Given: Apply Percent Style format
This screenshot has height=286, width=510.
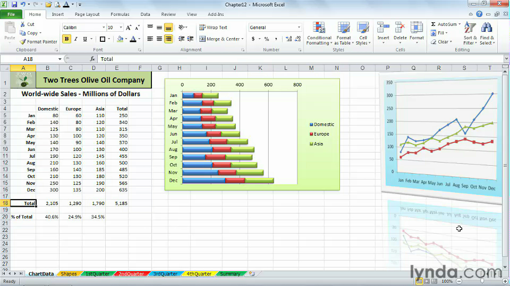Looking at the screenshot, I should (x=267, y=39).
